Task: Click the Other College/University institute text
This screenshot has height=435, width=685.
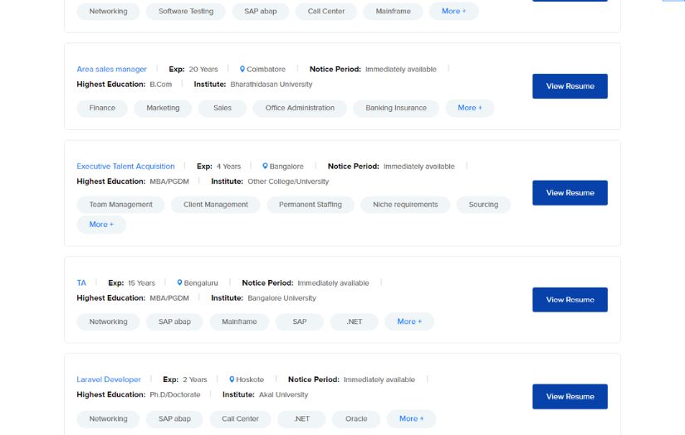Action: coord(288,181)
